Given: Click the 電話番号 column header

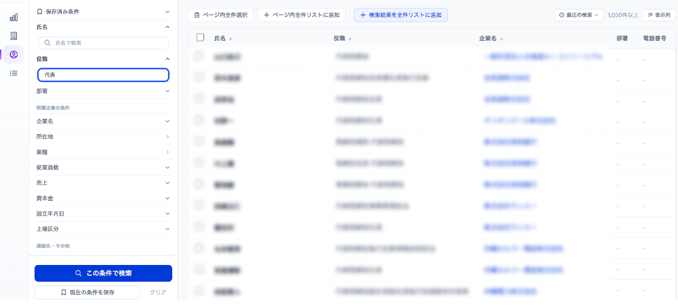Looking at the screenshot, I should pos(654,39).
